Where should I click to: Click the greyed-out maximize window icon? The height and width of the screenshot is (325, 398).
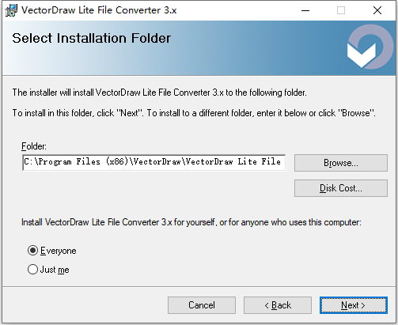[341, 10]
